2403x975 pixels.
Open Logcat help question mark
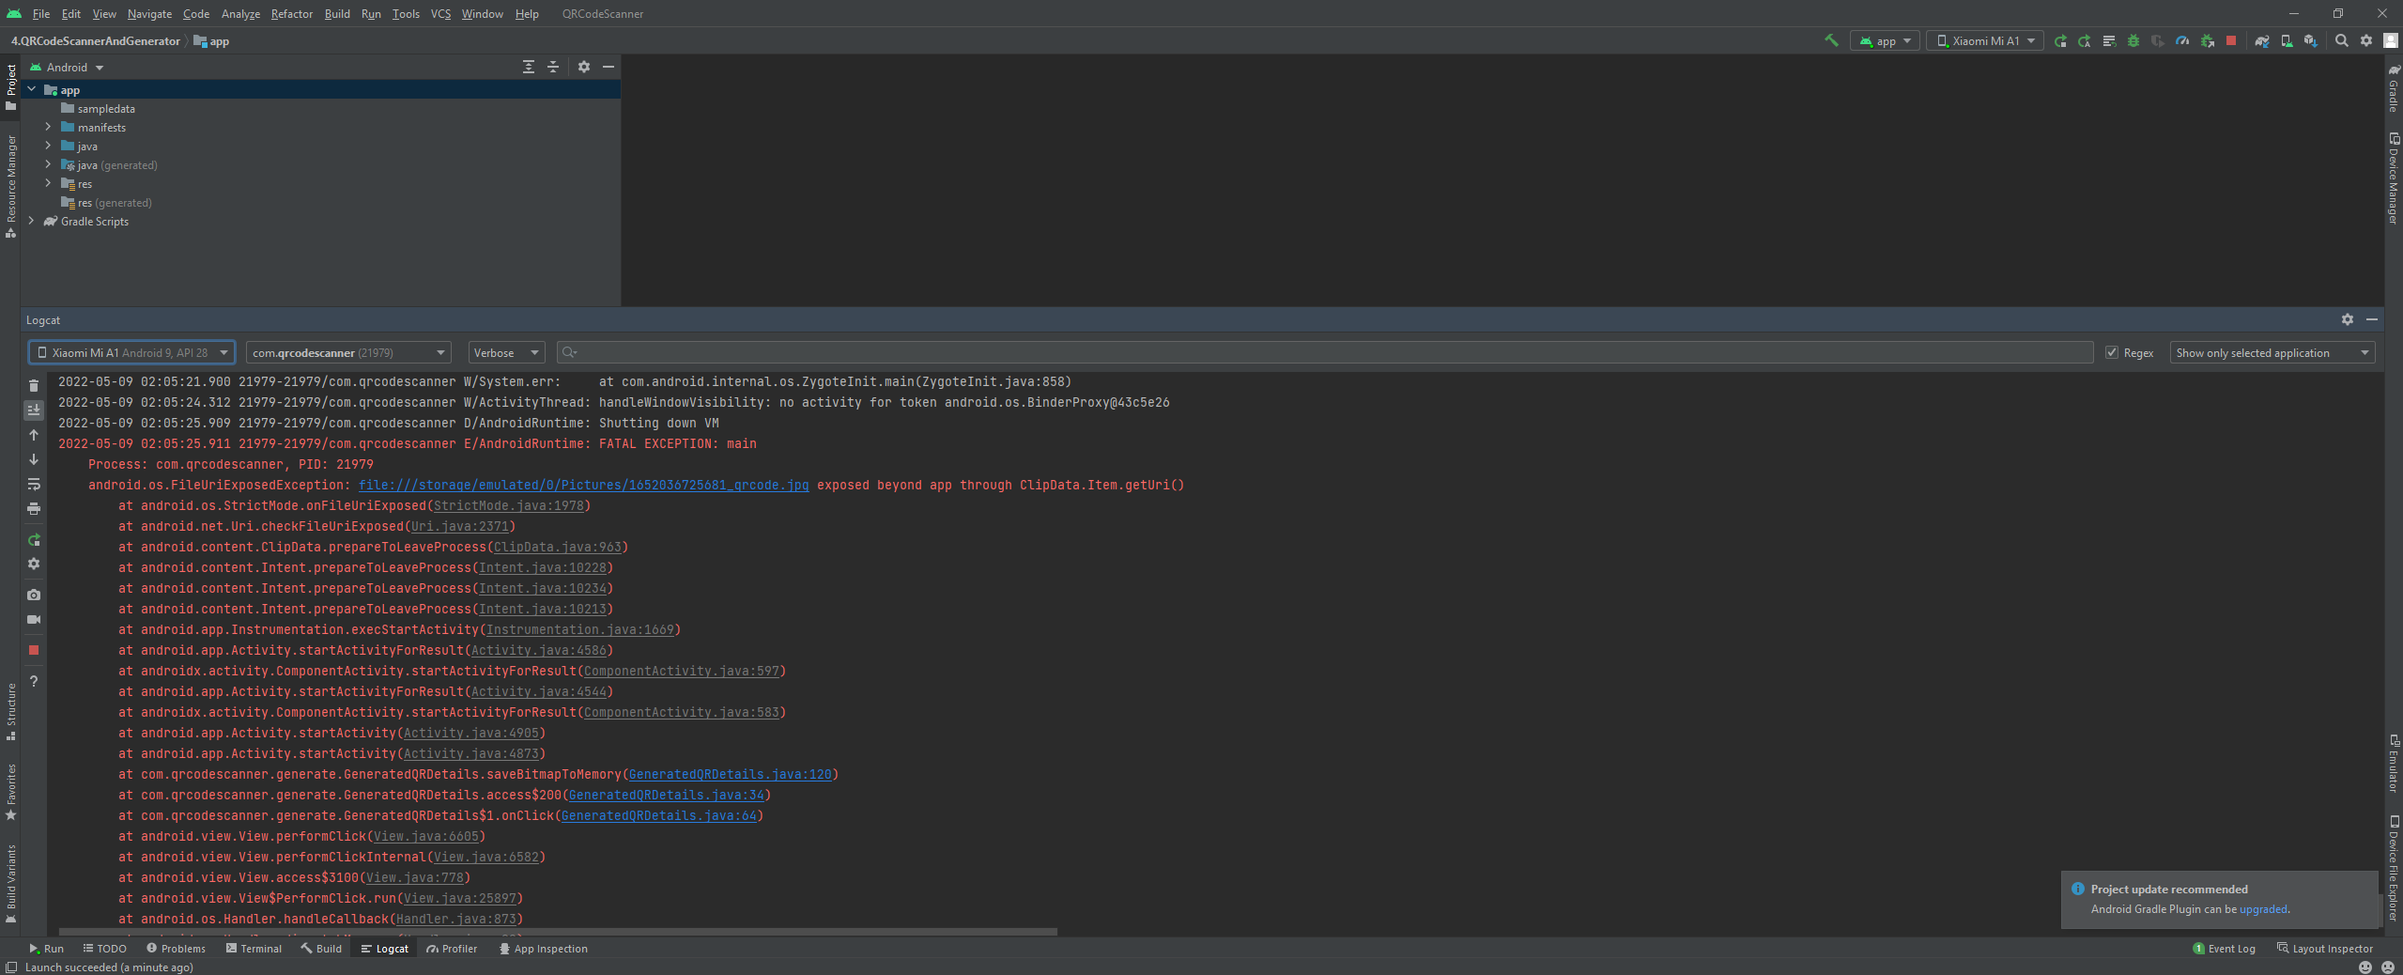tap(34, 681)
